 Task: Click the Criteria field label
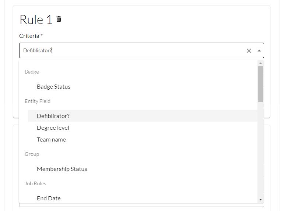[x=29, y=36]
